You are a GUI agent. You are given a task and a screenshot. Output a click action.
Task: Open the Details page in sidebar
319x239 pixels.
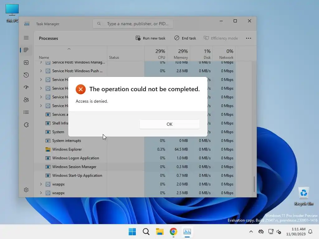point(26,112)
